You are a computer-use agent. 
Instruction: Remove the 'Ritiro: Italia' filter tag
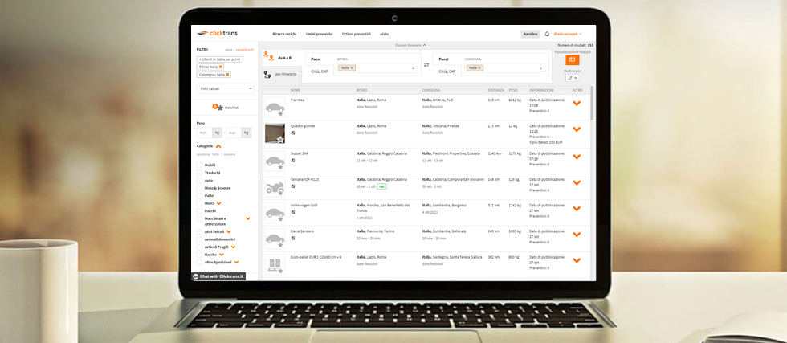[221, 67]
